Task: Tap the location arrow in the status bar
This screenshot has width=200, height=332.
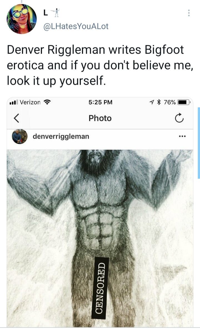Action: tap(151, 102)
